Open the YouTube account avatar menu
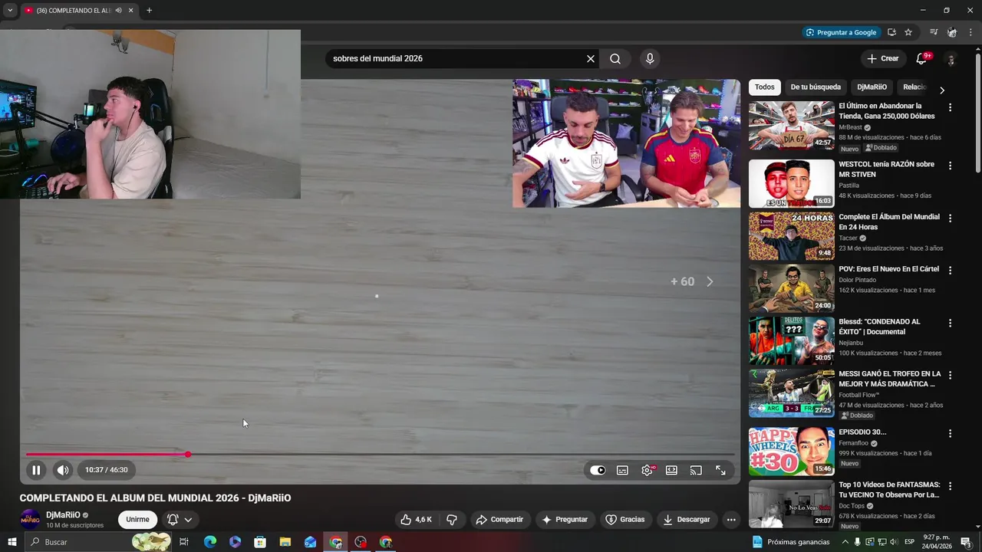This screenshot has width=982, height=552. 951,59
